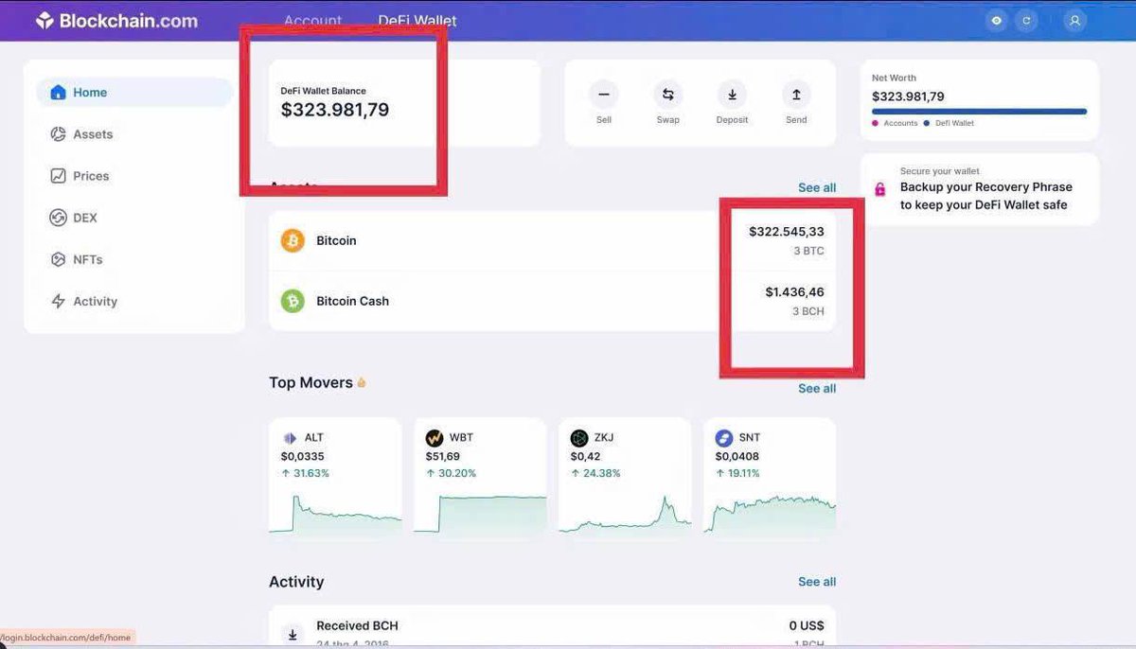Viewport: 1136px width, 649px height.
Task: Click the 31.63% ALT change
Action: click(x=306, y=473)
